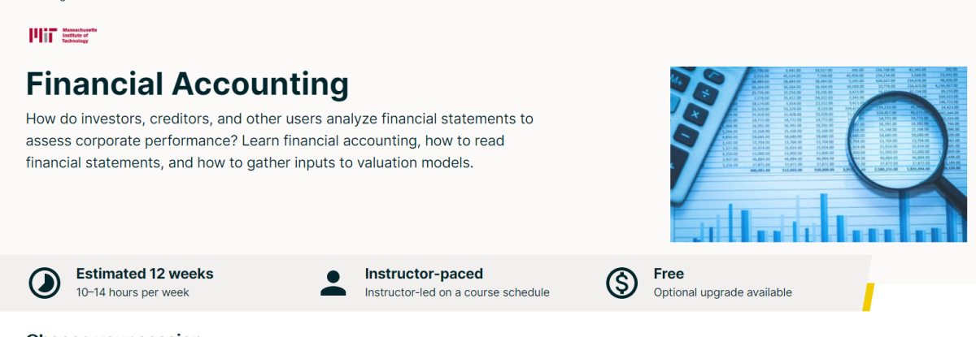Image resolution: width=976 pixels, height=337 pixels.
Task: Click the clock duration icon
Action: click(x=44, y=283)
